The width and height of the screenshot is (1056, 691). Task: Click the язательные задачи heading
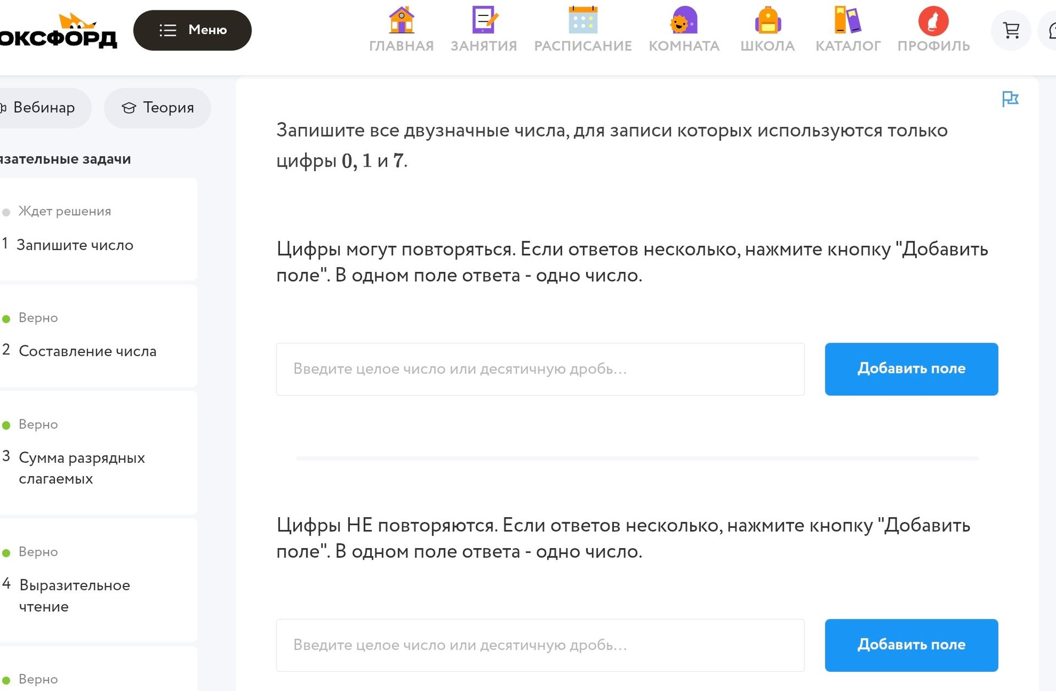click(x=65, y=159)
